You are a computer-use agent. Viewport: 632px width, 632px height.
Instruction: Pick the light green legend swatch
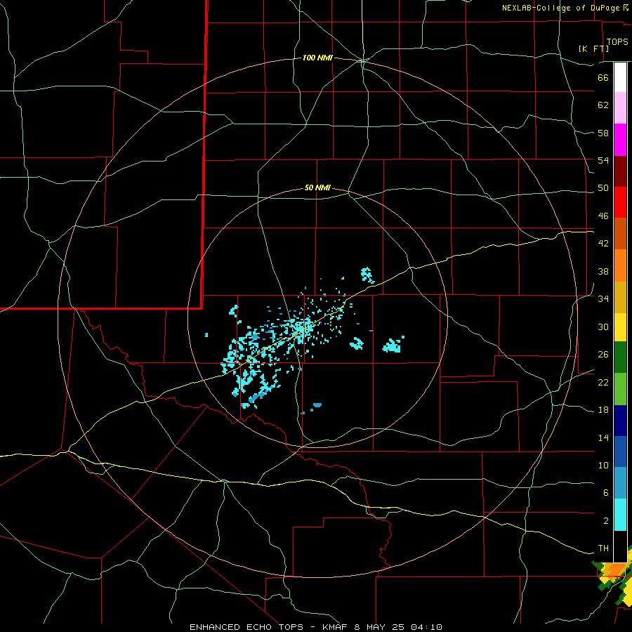pyautogui.click(x=620, y=389)
